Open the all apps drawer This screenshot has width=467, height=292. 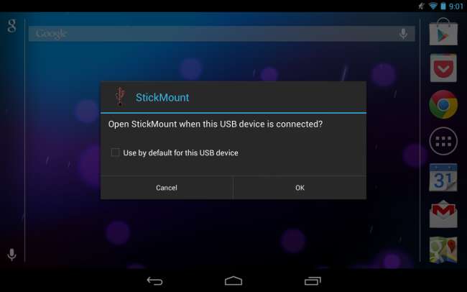443,141
